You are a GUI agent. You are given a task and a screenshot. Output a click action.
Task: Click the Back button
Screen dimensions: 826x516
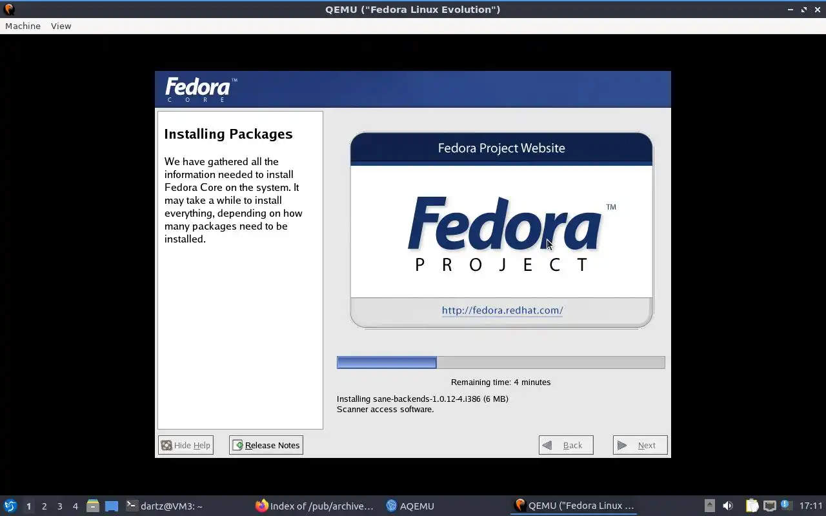(x=566, y=445)
